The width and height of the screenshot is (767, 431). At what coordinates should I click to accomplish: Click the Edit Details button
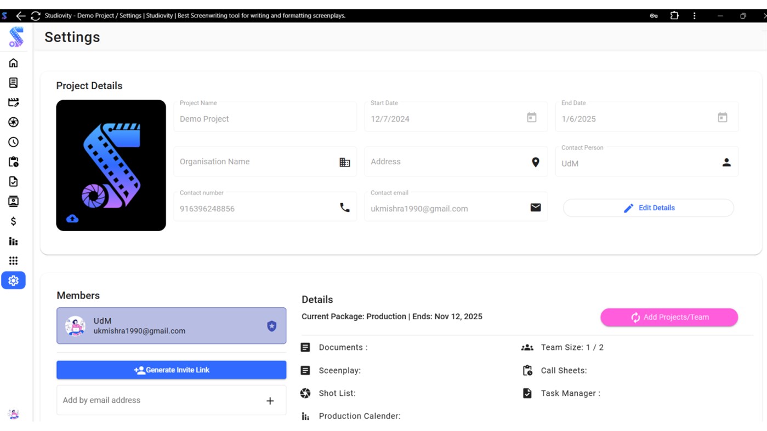(x=649, y=208)
